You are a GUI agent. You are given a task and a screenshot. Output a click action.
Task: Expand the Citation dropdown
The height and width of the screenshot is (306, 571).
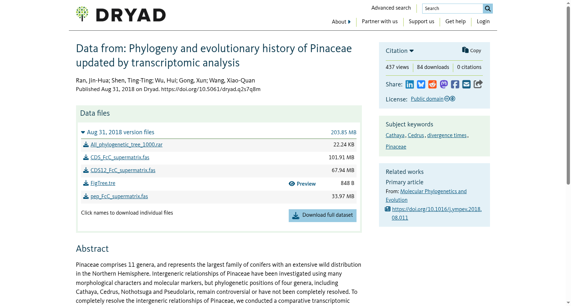coord(400,51)
